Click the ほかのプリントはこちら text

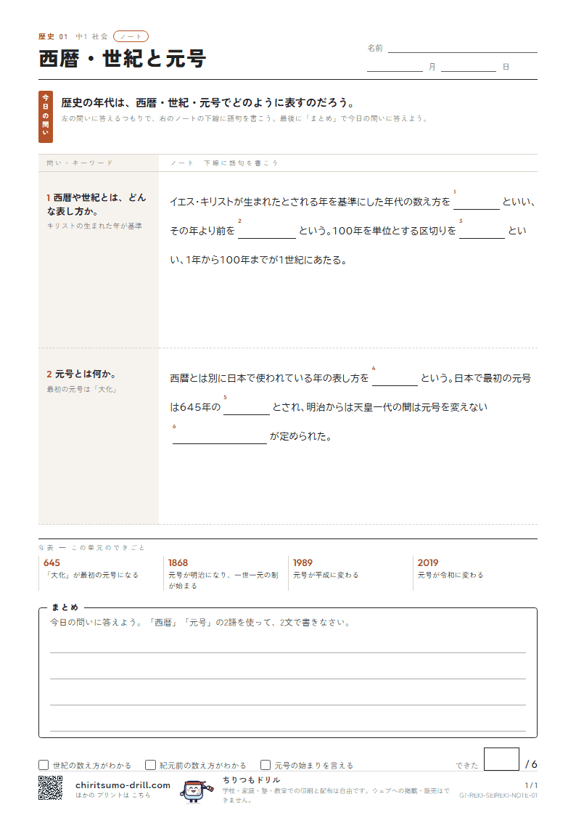click(112, 795)
